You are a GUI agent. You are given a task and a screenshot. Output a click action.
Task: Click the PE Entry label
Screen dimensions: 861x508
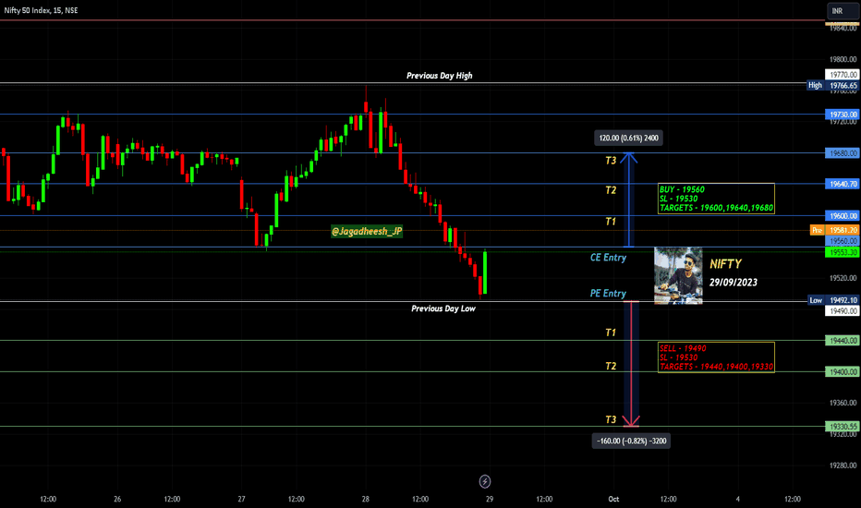[x=608, y=294]
